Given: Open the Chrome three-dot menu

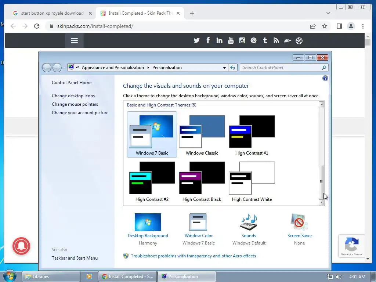Looking at the screenshot, I should pos(363,26).
